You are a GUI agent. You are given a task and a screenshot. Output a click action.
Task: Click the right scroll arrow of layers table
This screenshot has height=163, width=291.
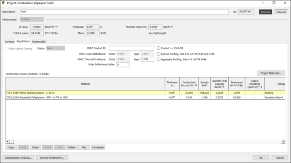coord(283,141)
